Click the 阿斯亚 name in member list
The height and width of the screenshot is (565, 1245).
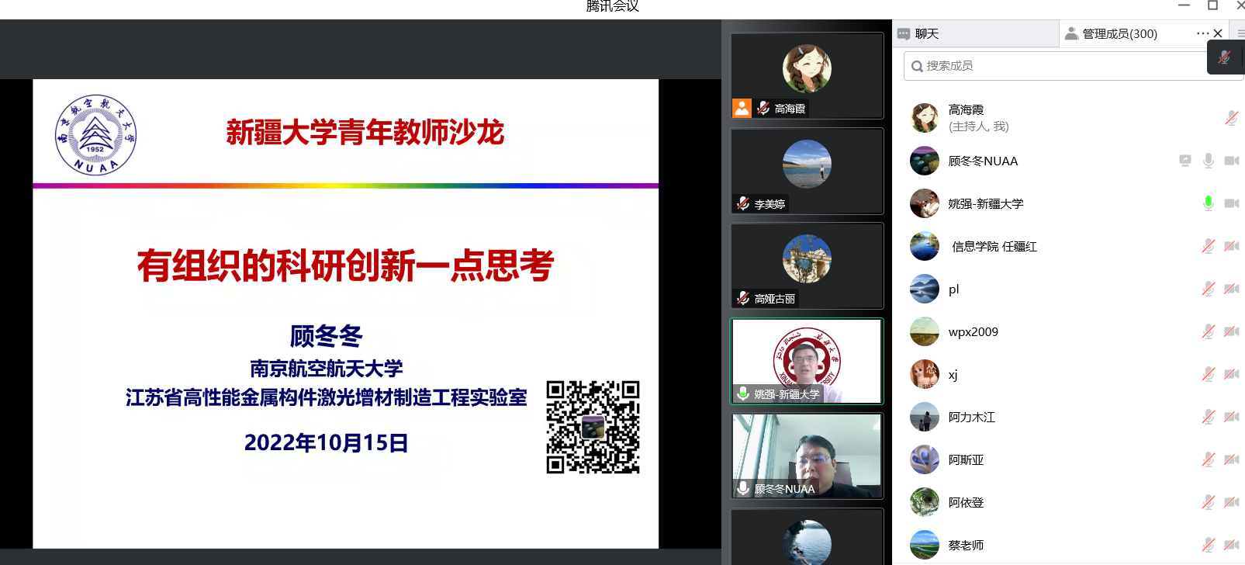pyautogui.click(x=966, y=459)
